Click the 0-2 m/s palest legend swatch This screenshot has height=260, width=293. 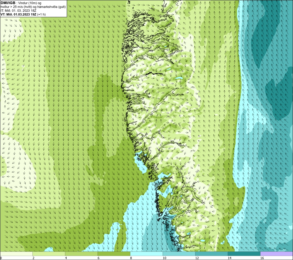16,254
